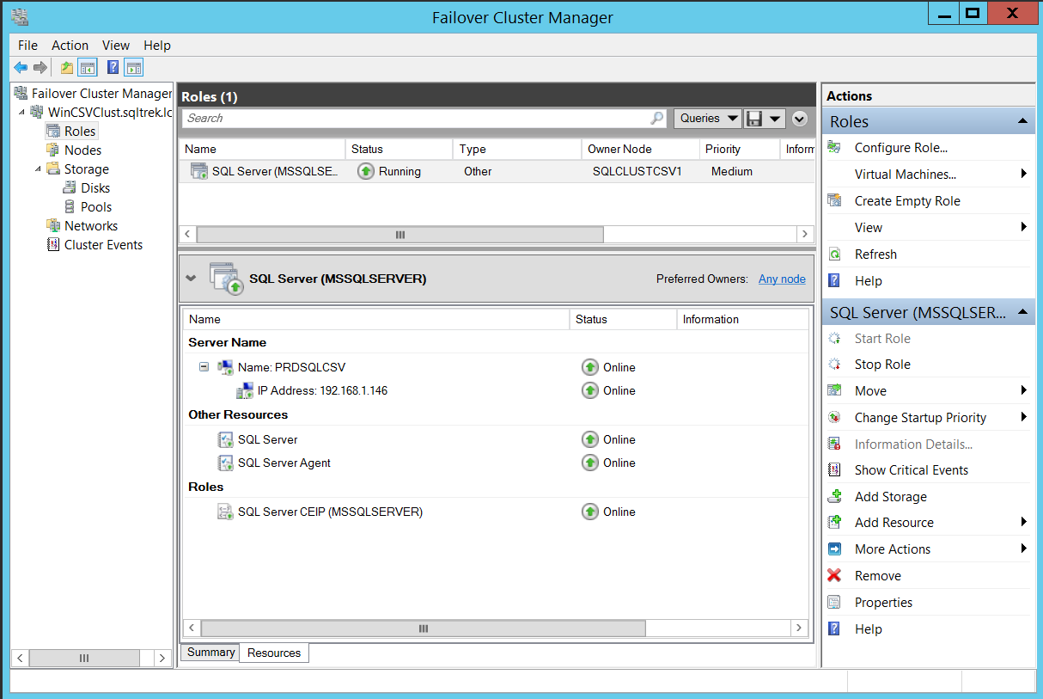1043x699 pixels.
Task: Open the Action menu
Action: pyautogui.click(x=70, y=46)
